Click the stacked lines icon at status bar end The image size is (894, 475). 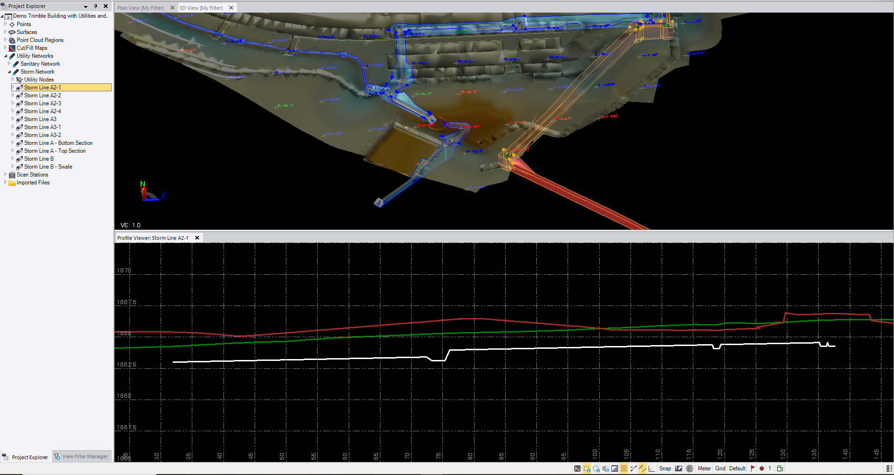click(x=889, y=468)
